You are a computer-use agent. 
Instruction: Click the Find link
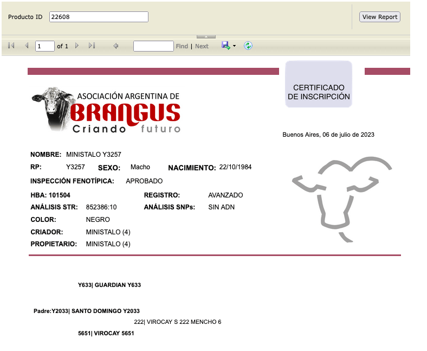(x=182, y=47)
